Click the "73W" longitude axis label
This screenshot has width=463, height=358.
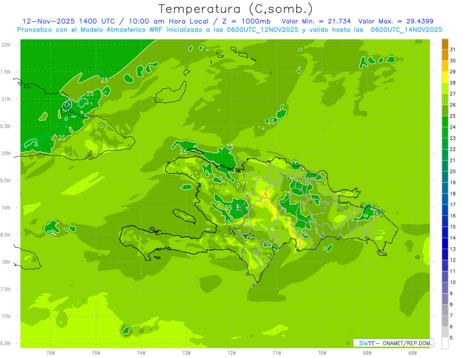tap(186, 353)
